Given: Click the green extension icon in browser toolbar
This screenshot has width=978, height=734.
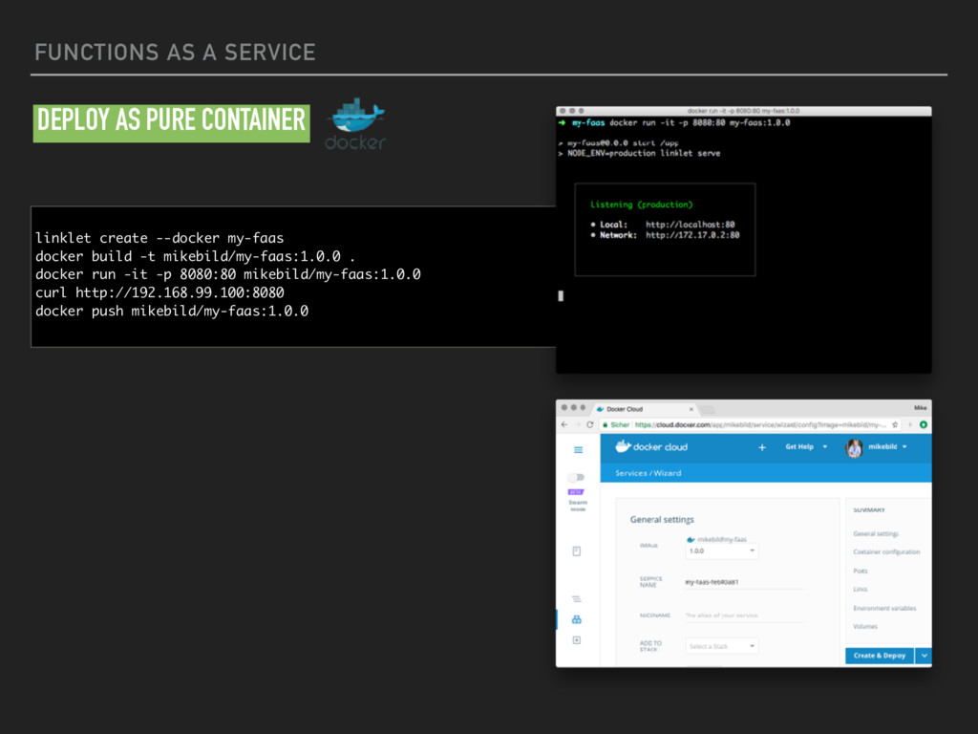Looking at the screenshot, I should (x=924, y=425).
